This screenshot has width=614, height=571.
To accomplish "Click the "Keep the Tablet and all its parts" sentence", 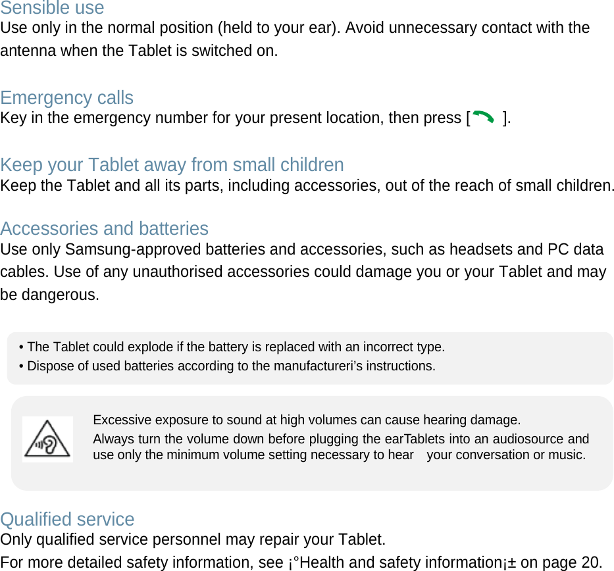I will (x=307, y=186).
